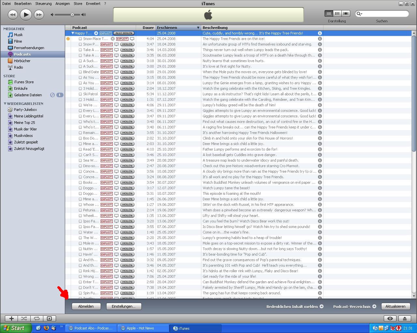This screenshot has height=333, width=417.
Task: Click the Aktualisieren button
Action: tap(395, 306)
